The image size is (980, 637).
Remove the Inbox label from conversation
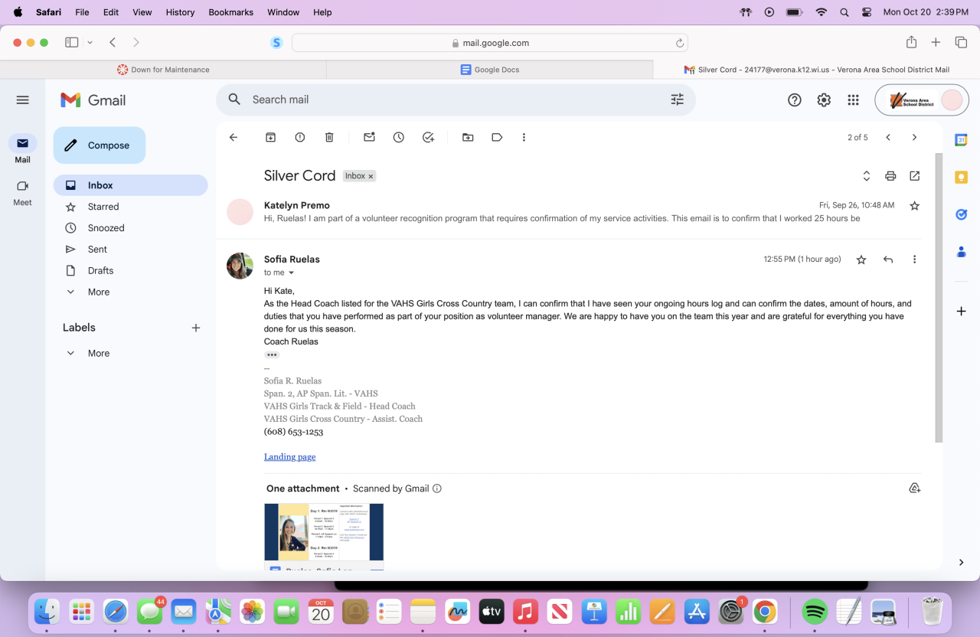pyautogui.click(x=371, y=176)
